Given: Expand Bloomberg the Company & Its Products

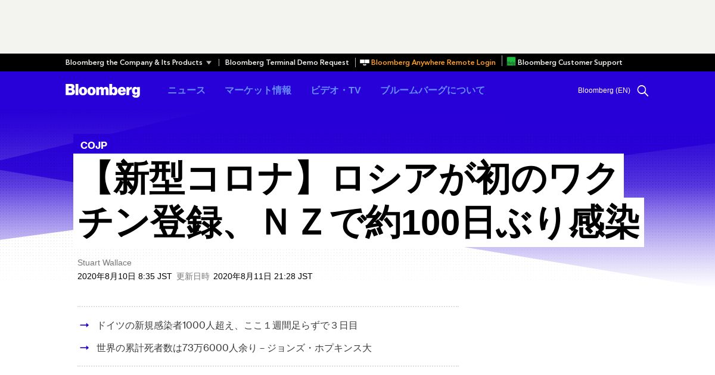Looking at the screenshot, I should coord(138,62).
